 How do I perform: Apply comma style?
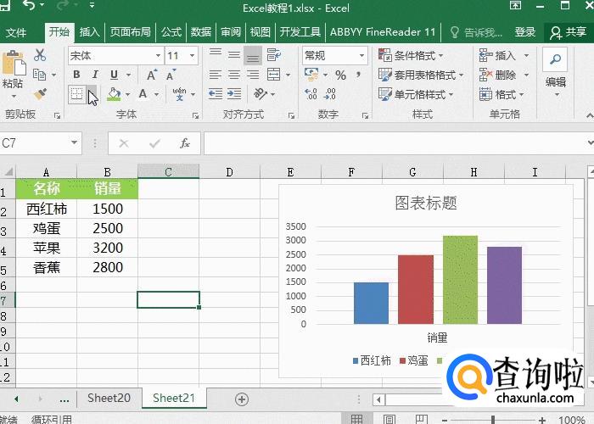coord(358,75)
